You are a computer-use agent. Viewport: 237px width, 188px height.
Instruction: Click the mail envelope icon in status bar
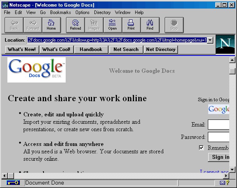click(x=222, y=183)
